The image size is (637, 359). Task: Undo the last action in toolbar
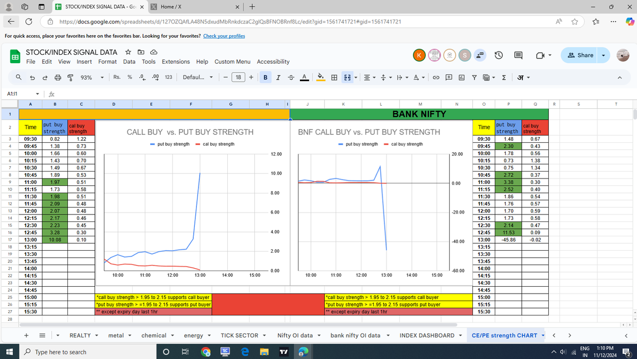tap(32, 78)
